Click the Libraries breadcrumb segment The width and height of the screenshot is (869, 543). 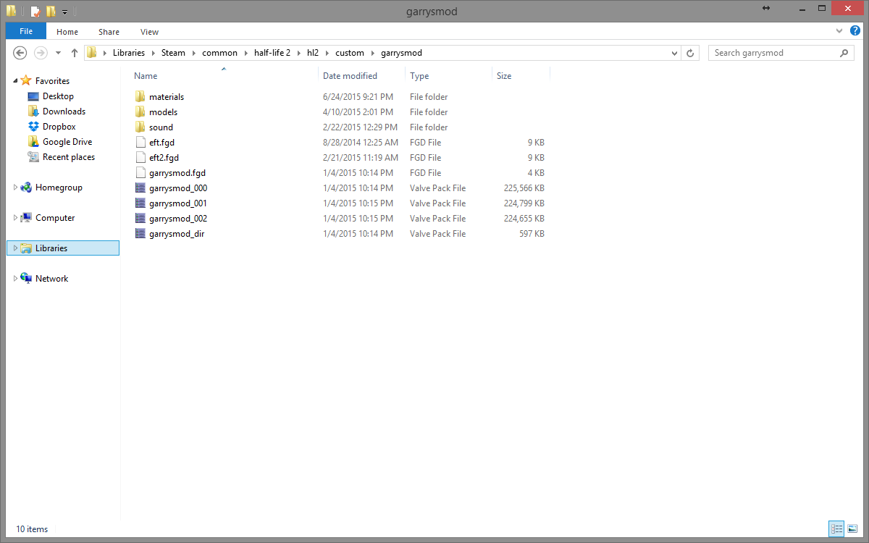pyautogui.click(x=129, y=53)
